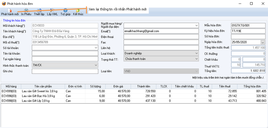Click the Email input field

[x=161, y=31]
